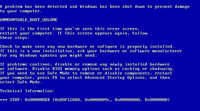200x111 pixels.
Task: Click second parameter 0x0000009c
Action: click(x=98, y=100)
